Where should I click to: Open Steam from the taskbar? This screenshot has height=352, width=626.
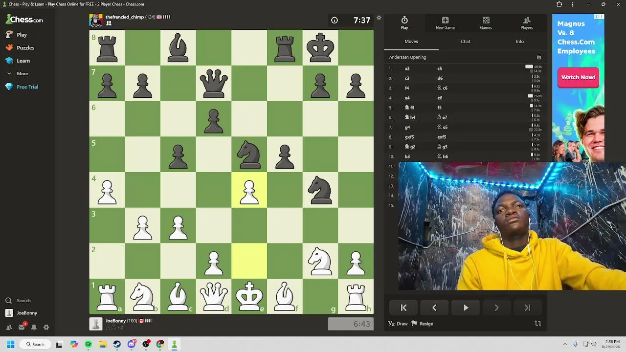point(117,344)
